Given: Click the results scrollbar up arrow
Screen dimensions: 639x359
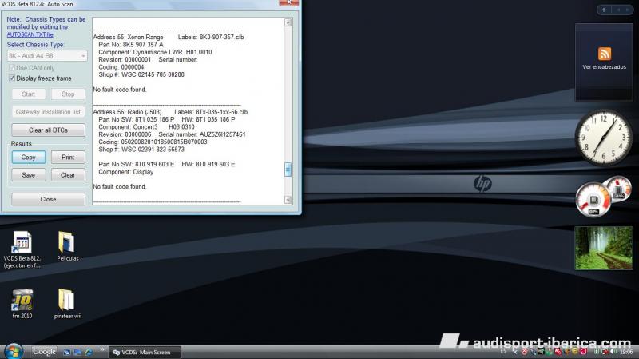Looking at the screenshot, I should tap(288, 22).
